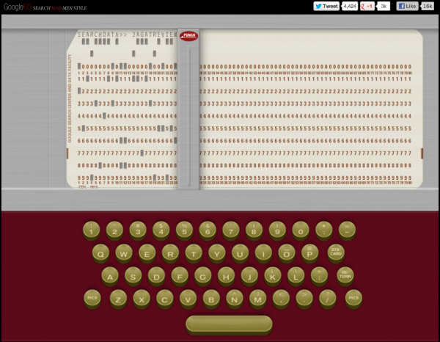440x342 pixels.
Task: Hit the D key
Action: tap(156, 276)
